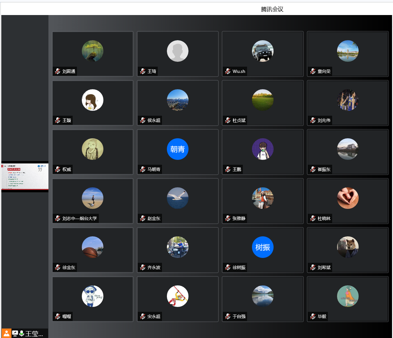The image size is (393, 338).
Task: Click muted microphone icon for 徐金东
Action: tap(58, 267)
